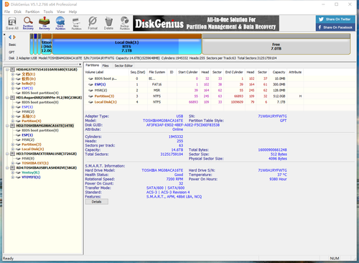The height and width of the screenshot is (263, 359).
Task: Click Share On Facebook button
Action: pyautogui.click(x=335, y=27)
